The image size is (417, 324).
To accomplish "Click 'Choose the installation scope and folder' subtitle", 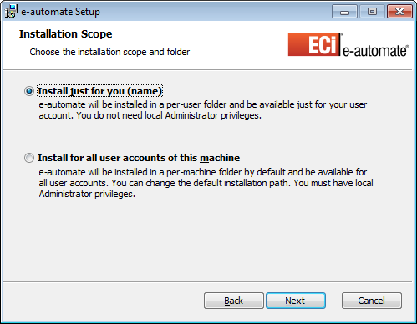I will [109, 52].
